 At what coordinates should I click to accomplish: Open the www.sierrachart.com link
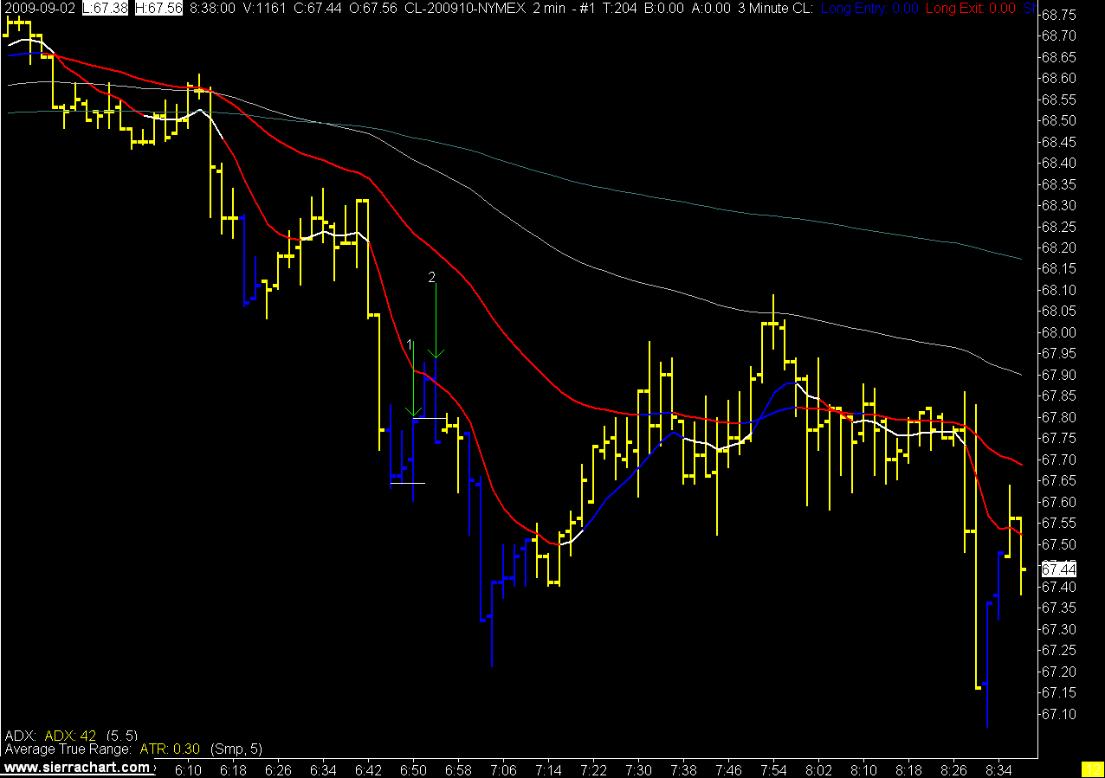click(x=76, y=768)
